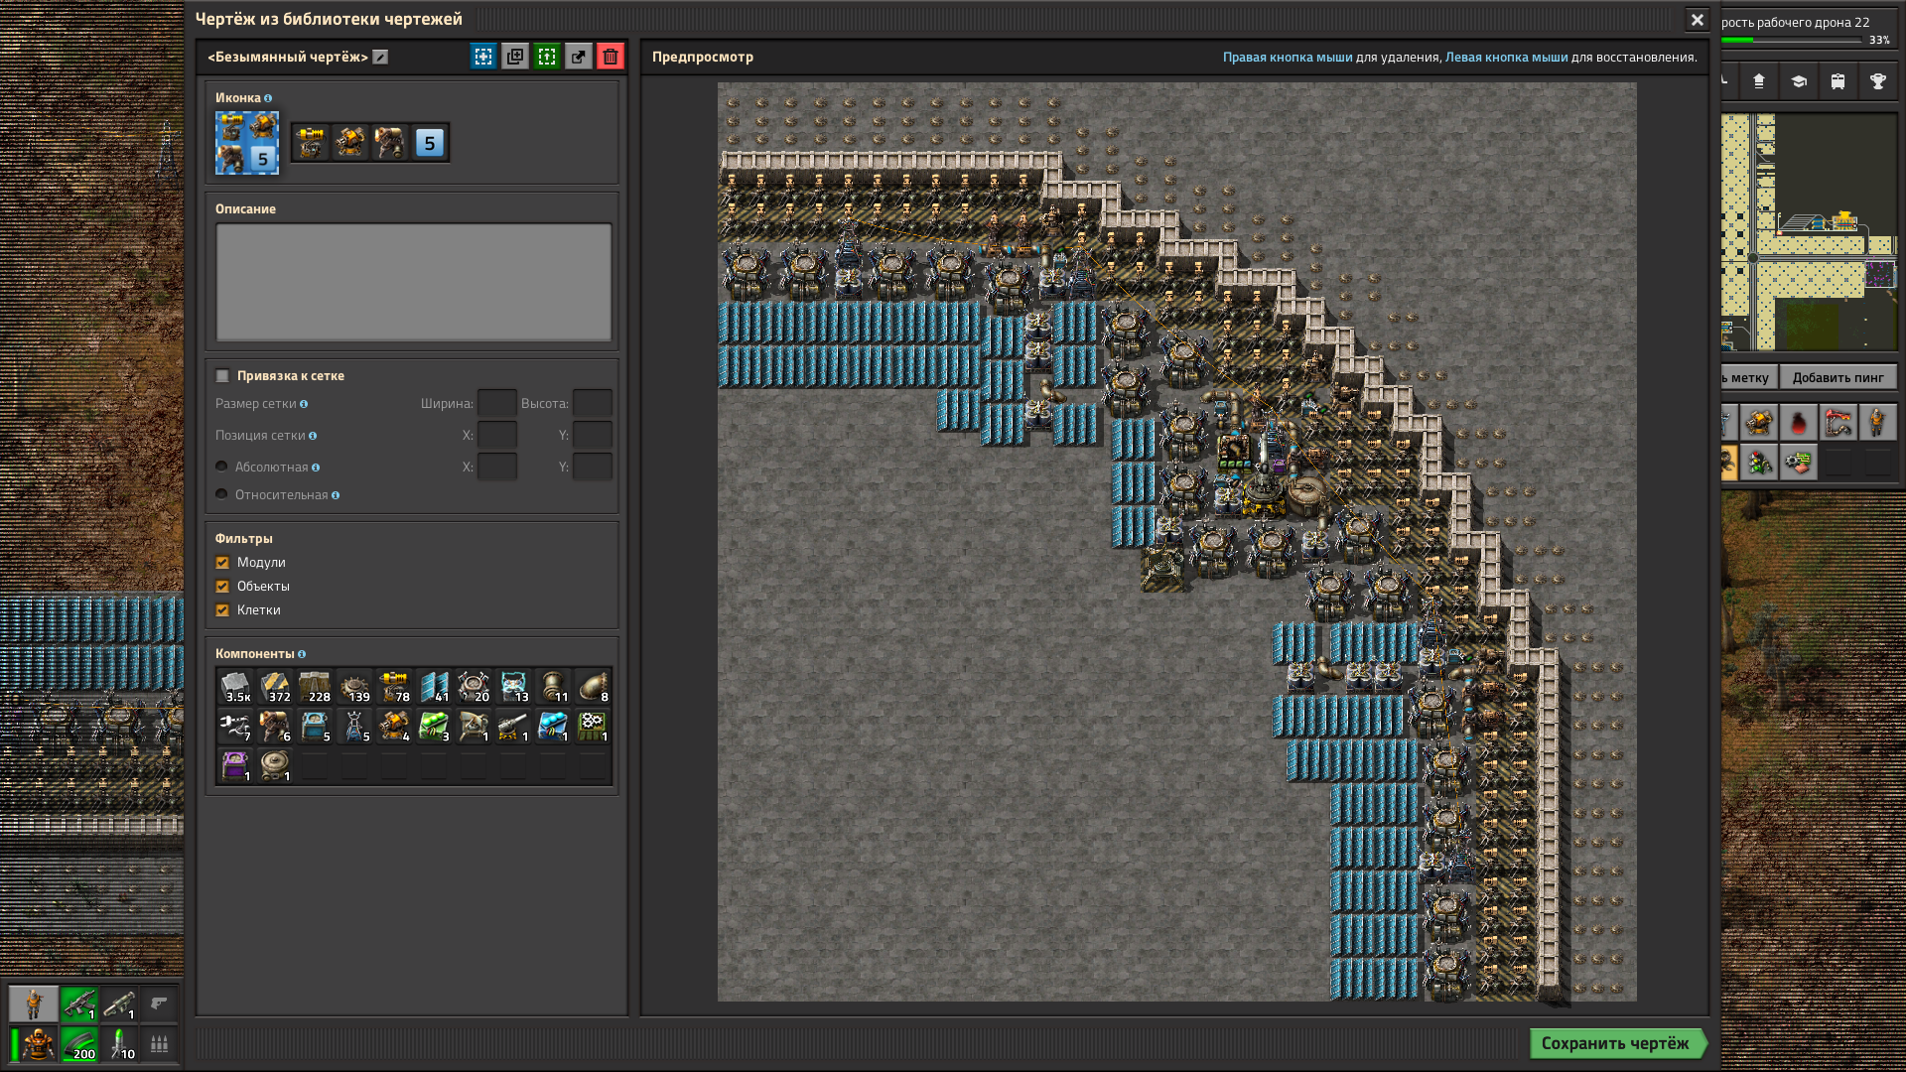Select the ammo slot showing 200

[79, 1044]
